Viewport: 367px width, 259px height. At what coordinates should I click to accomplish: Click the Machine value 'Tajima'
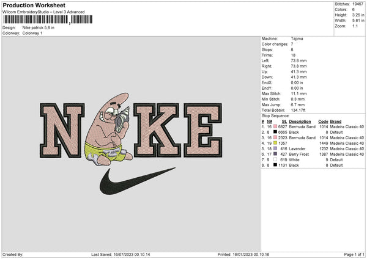(297, 38)
